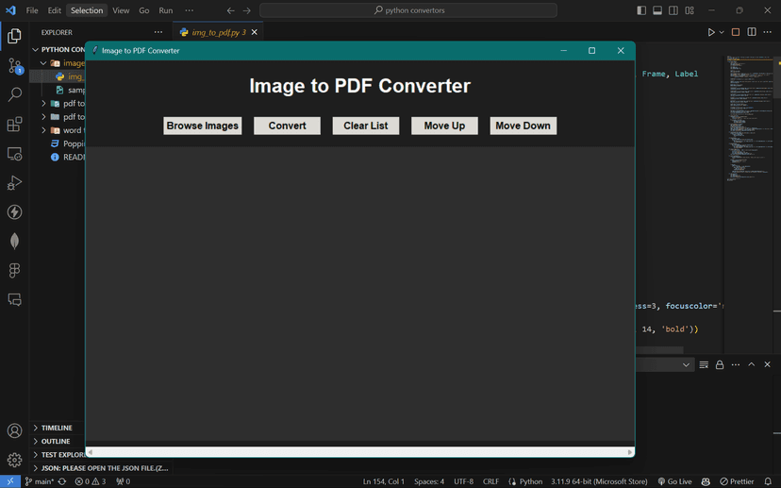Screen dimensions: 781x488
Task: Open the Extensions view
Action: coord(14,125)
